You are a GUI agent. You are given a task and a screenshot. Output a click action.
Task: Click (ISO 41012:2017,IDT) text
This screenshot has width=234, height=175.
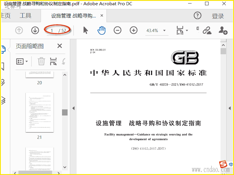[148, 148]
